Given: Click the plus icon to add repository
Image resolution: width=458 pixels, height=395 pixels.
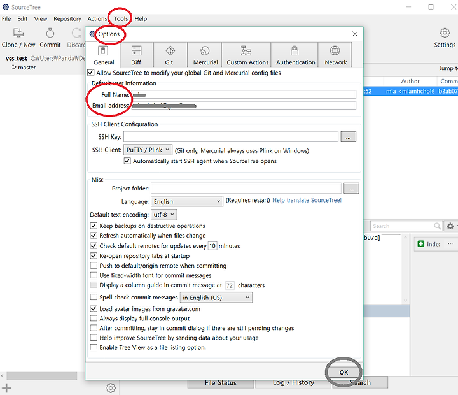Looking at the screenshot, I should click(x=6, y=388).
